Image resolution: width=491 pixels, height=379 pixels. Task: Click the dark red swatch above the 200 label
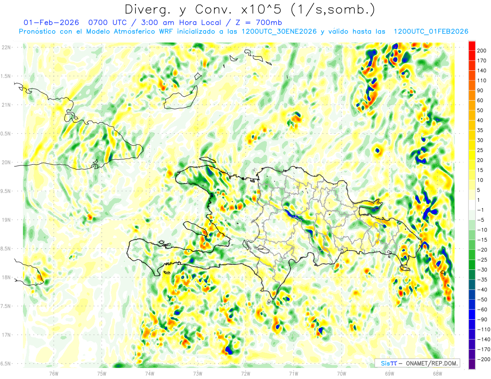point(472,45)
